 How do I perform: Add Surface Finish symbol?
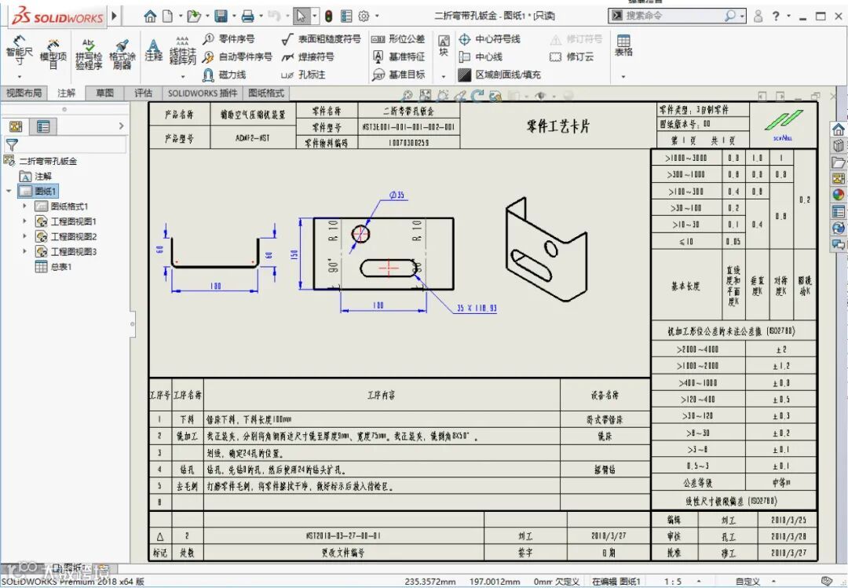click(321, 39)
